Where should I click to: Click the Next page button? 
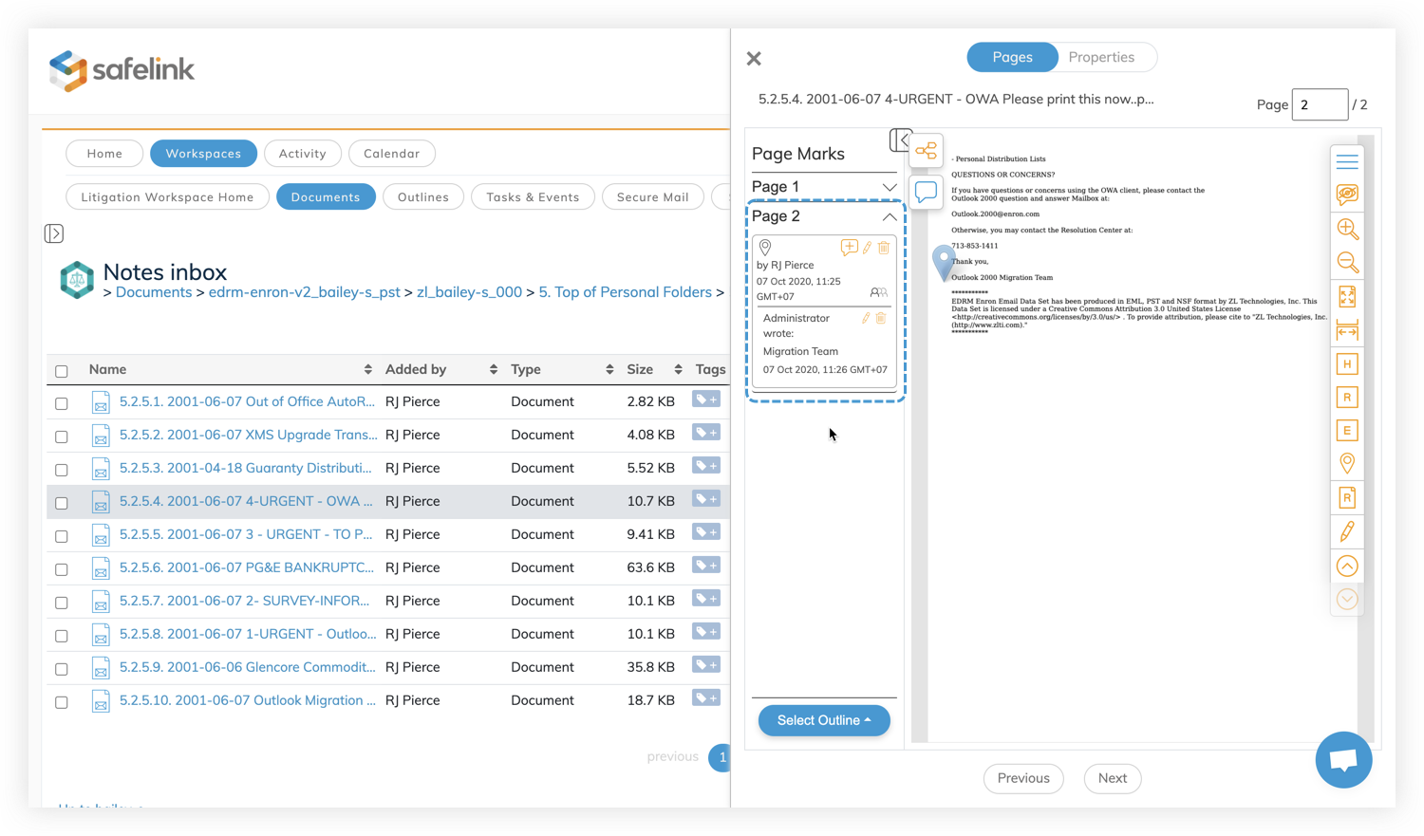pos(1113,778)
